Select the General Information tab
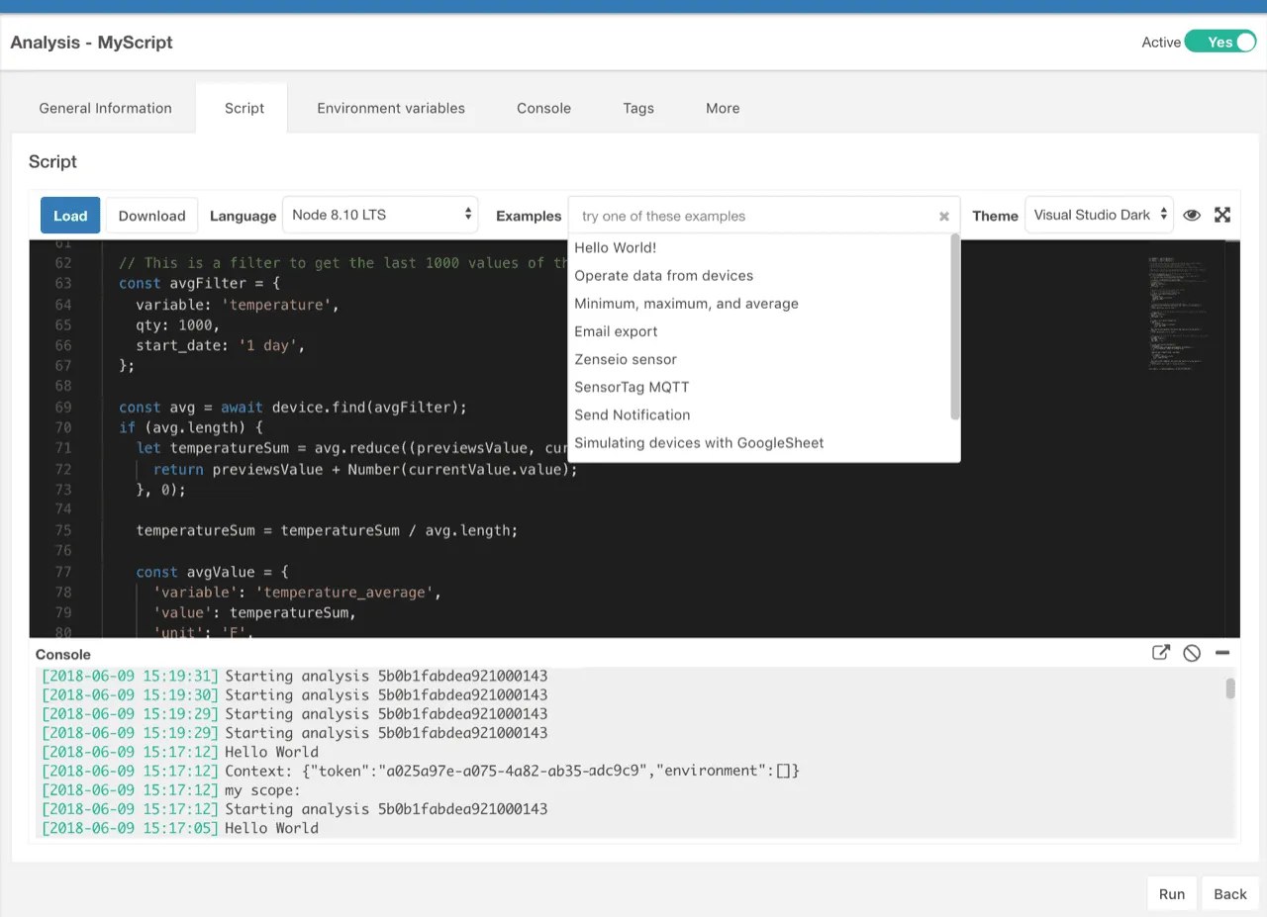Viewport: 1267px width, 917px height. click(x=105, y=108)
